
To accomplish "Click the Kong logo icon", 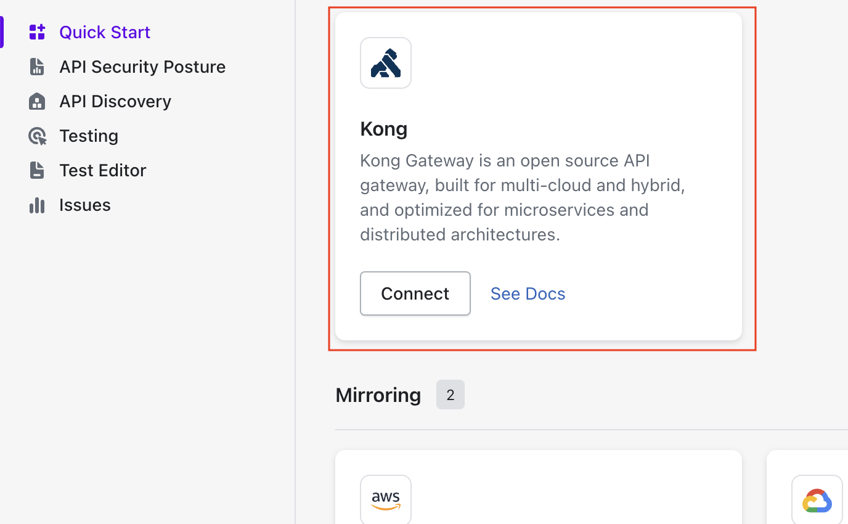I will pyautogui.click(x=386, y=63).
